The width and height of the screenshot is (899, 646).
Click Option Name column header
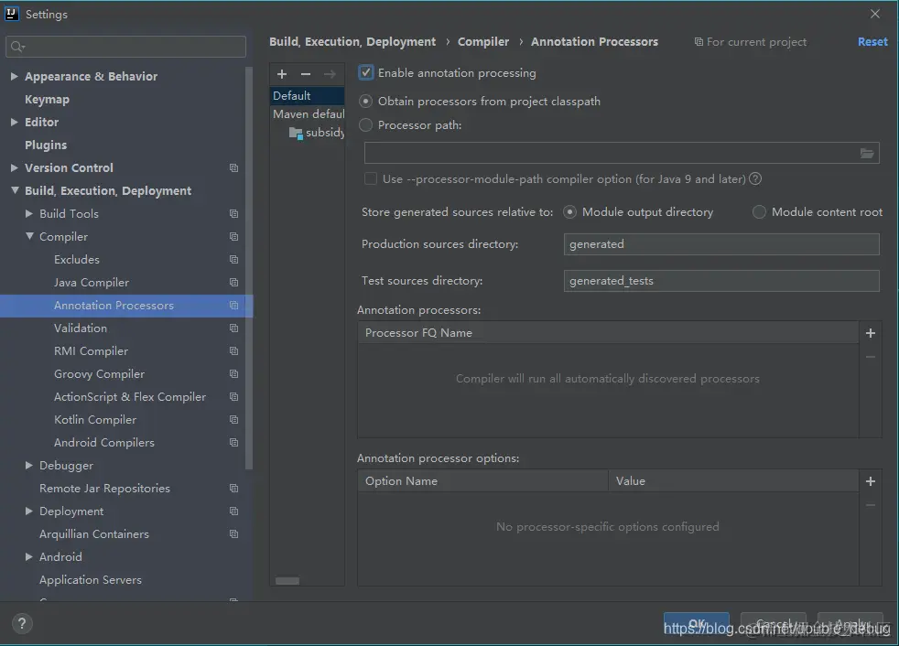pyautogui.click(x=482, y=481)
